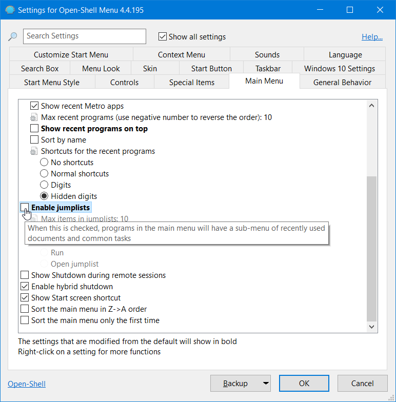Click the Cancel button

362,384
